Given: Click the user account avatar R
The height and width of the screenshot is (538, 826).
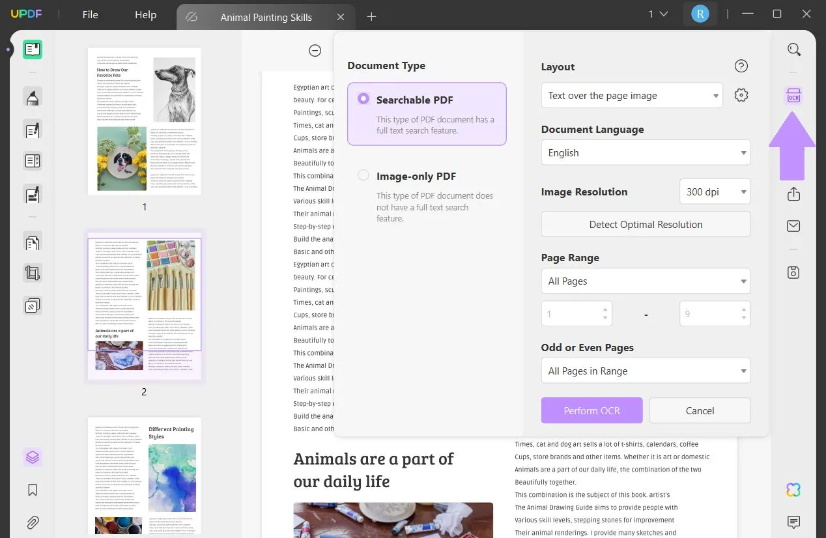Looking at the screenshot, I should (700, 14).
